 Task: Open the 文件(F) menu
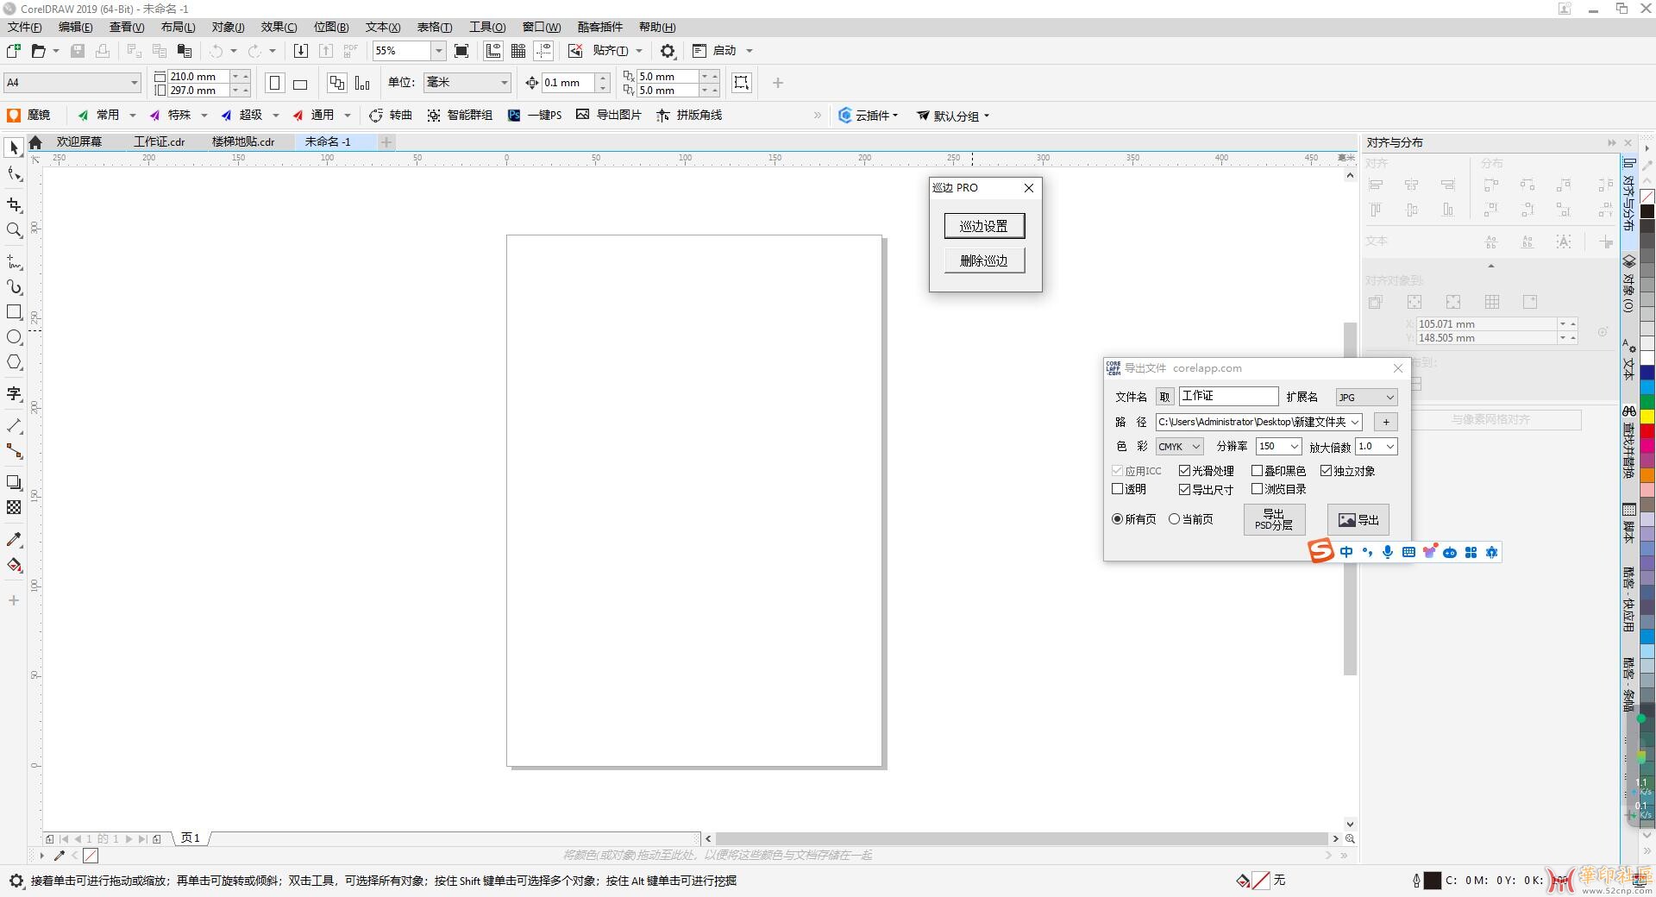(x=25, y=27)
